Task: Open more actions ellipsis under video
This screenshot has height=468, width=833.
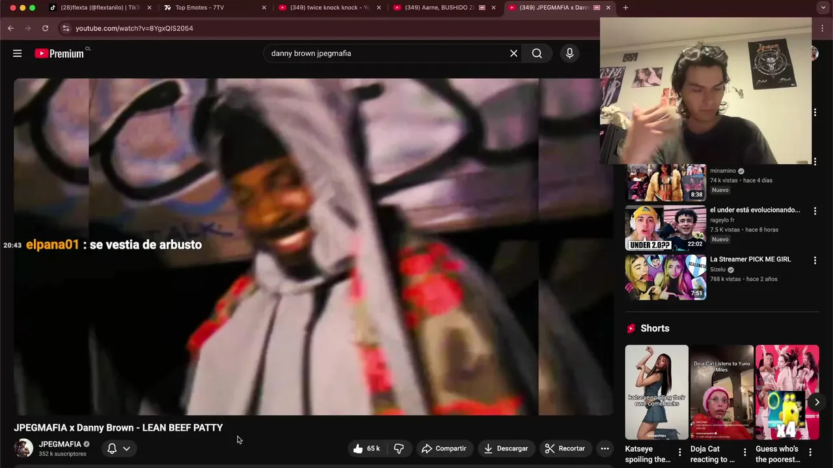Action: (605, 448)
